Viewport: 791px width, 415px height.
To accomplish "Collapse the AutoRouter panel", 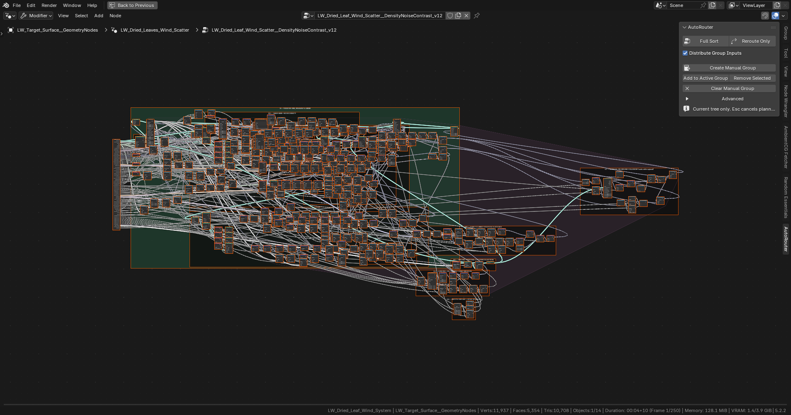I will tap(685, 27).
